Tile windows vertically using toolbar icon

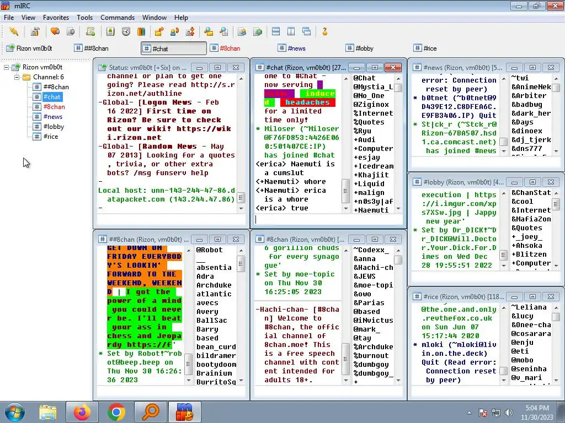291,31
